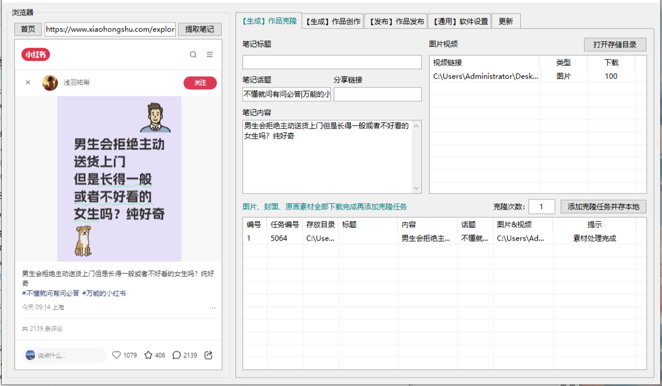Open the hamburger menu icon in Xiaohongshu header
Viewport: 662px width, 386px height.
click(x=210, y=55)
